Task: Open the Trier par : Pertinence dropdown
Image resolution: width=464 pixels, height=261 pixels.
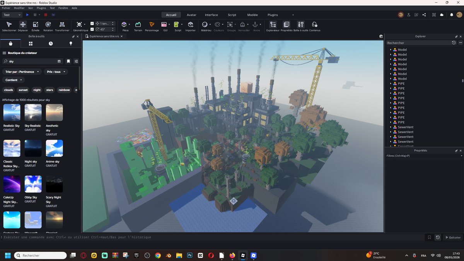Action: [22, 72]
